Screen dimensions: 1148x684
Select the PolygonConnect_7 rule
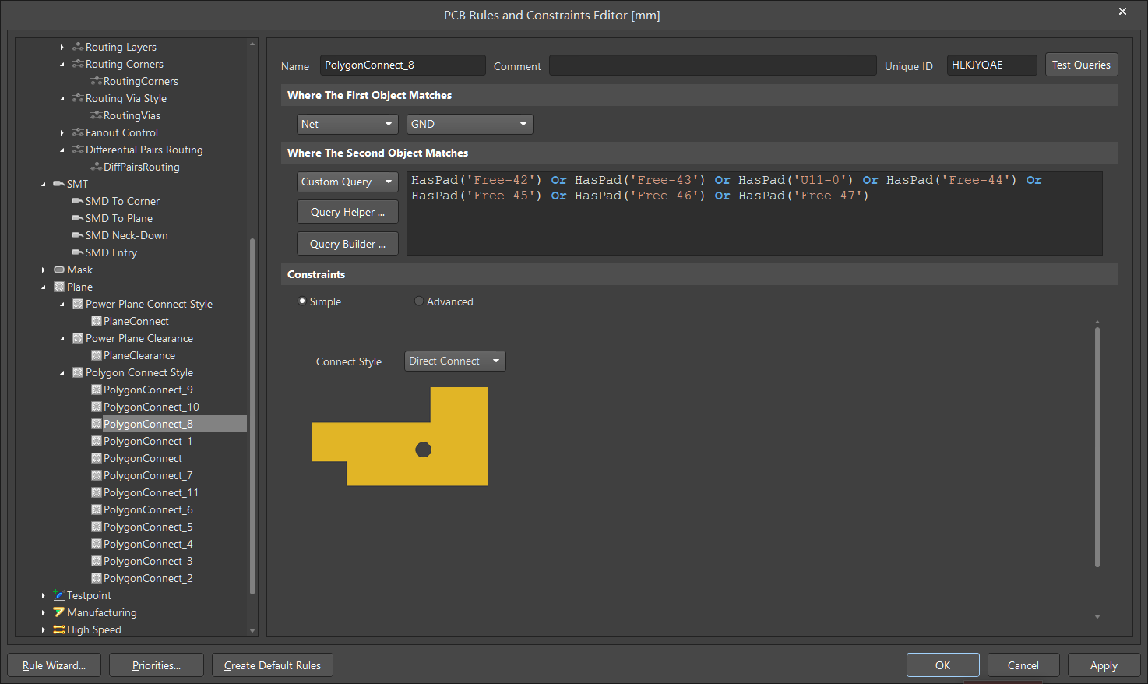(148, 475)
